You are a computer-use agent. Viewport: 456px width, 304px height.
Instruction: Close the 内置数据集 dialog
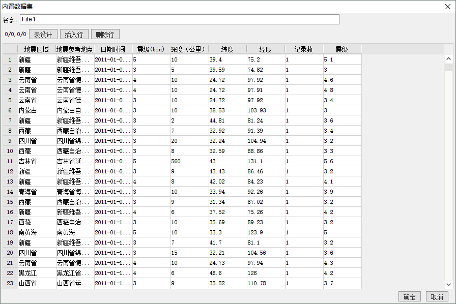(448, 7)
